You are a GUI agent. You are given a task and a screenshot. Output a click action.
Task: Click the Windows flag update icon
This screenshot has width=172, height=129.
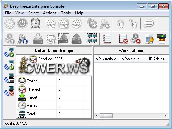tap(92, 23)
